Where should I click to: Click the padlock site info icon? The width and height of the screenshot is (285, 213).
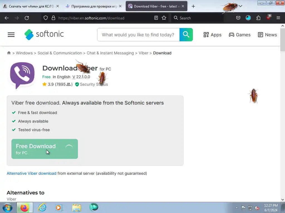[53, 18]
